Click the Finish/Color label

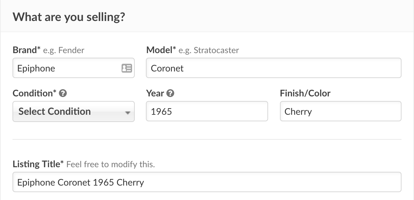click(305, 93)
